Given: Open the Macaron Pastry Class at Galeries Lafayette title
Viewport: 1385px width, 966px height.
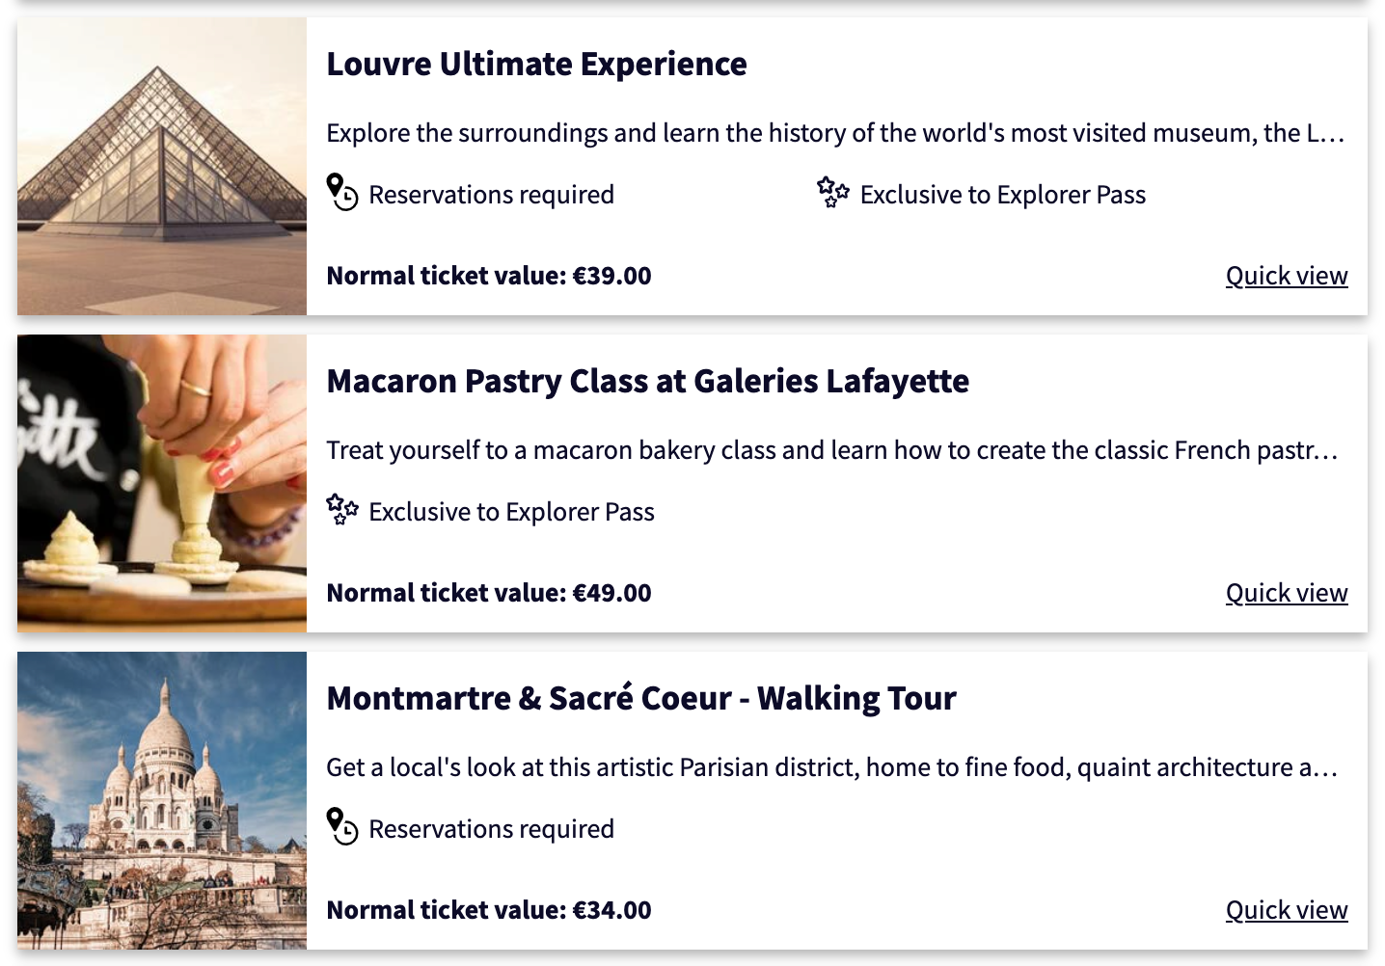Looking at the screenshot, I should [648, 381].
